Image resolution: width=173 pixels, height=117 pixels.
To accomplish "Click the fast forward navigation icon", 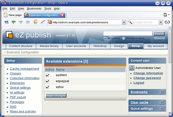I will tap(28, 22).
